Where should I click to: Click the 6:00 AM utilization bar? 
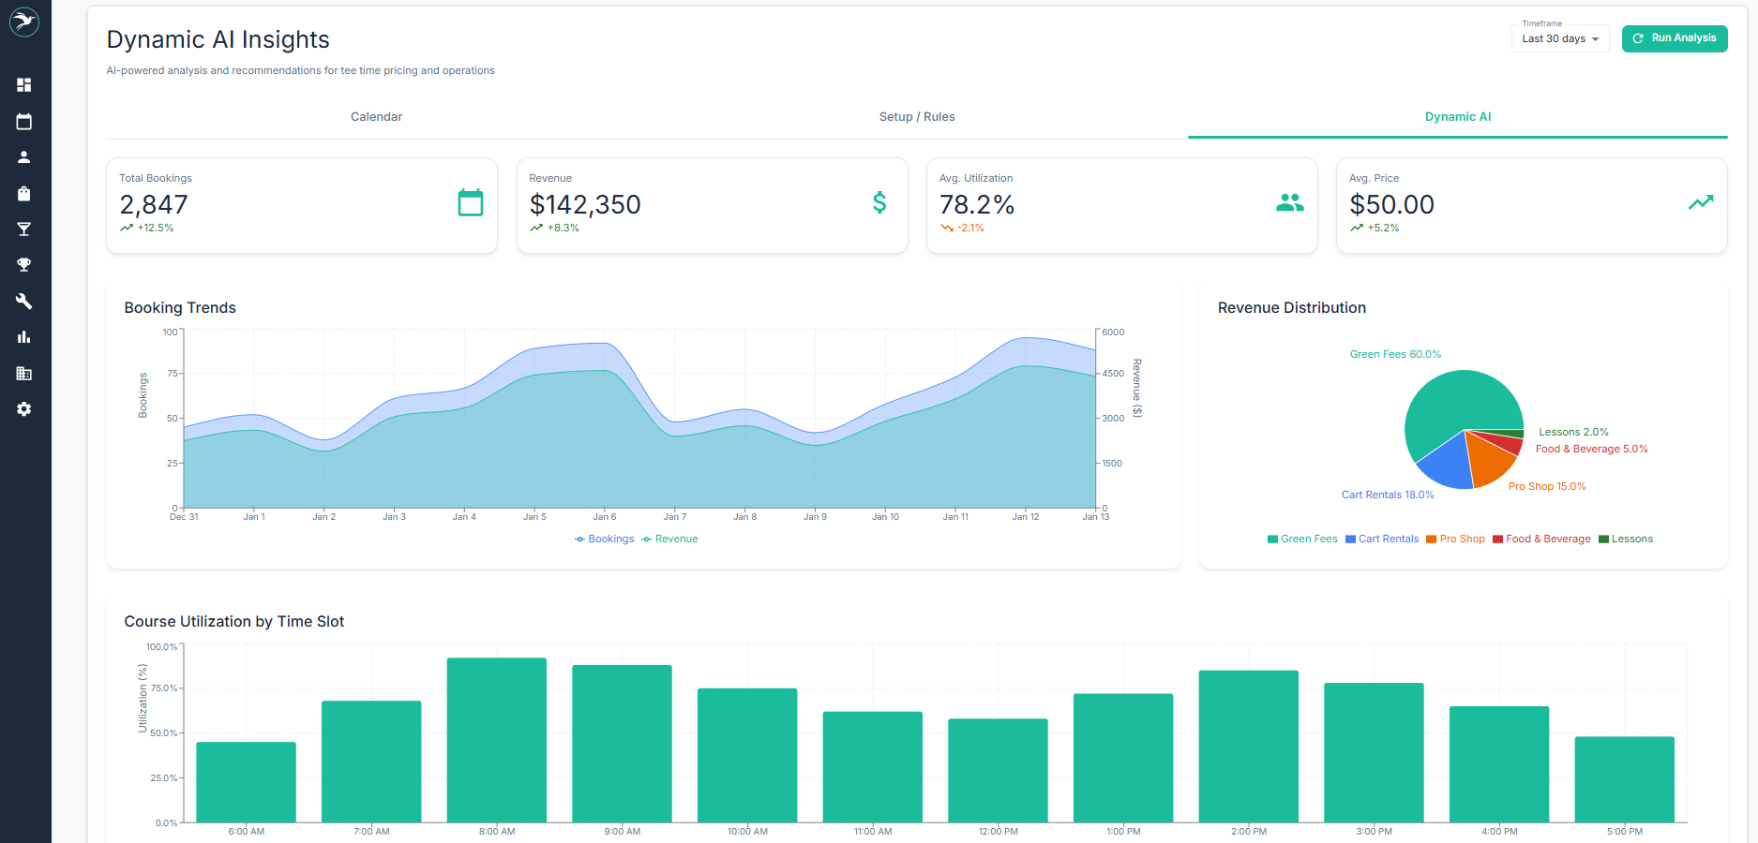(246, 782)
